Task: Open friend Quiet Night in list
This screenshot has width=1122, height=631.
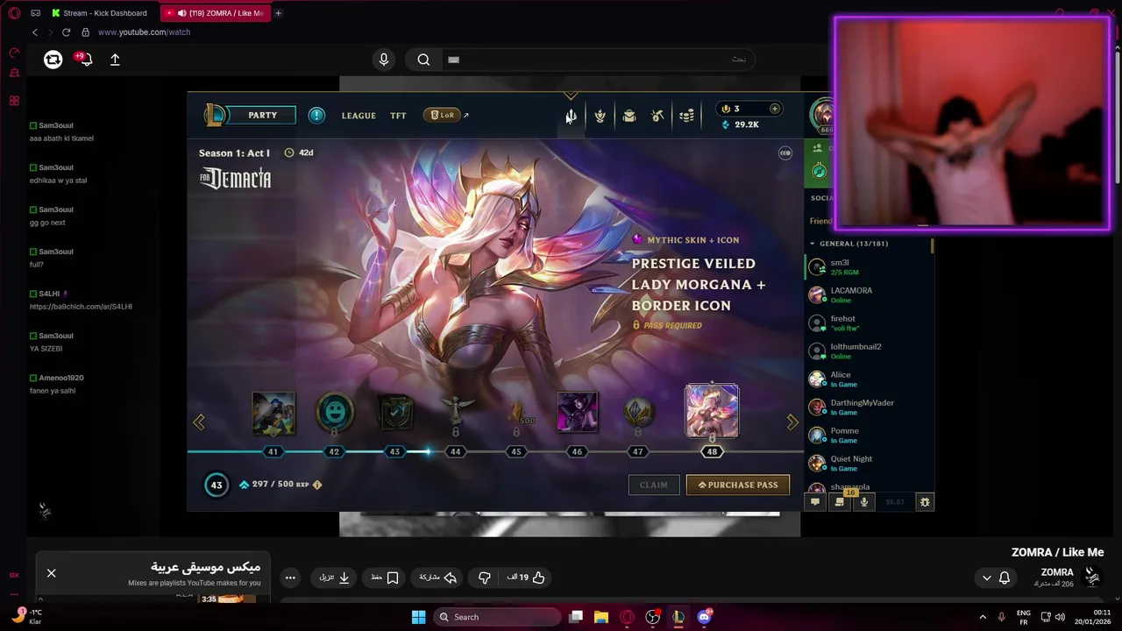Action: (868, 464)
